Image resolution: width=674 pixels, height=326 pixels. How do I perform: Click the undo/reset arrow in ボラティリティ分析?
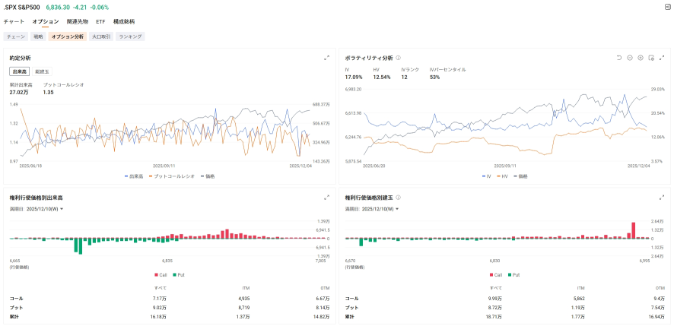tap(619, 58)
